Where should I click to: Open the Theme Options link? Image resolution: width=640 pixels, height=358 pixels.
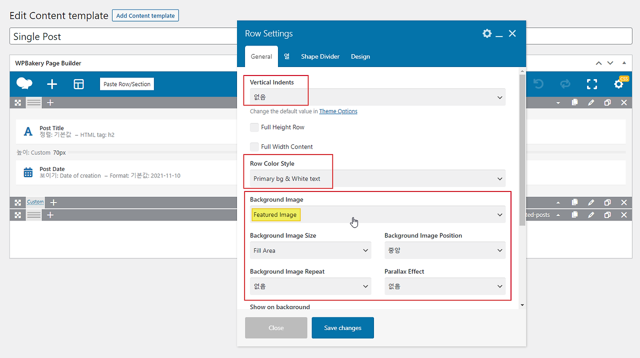click(x=338, y=111)
